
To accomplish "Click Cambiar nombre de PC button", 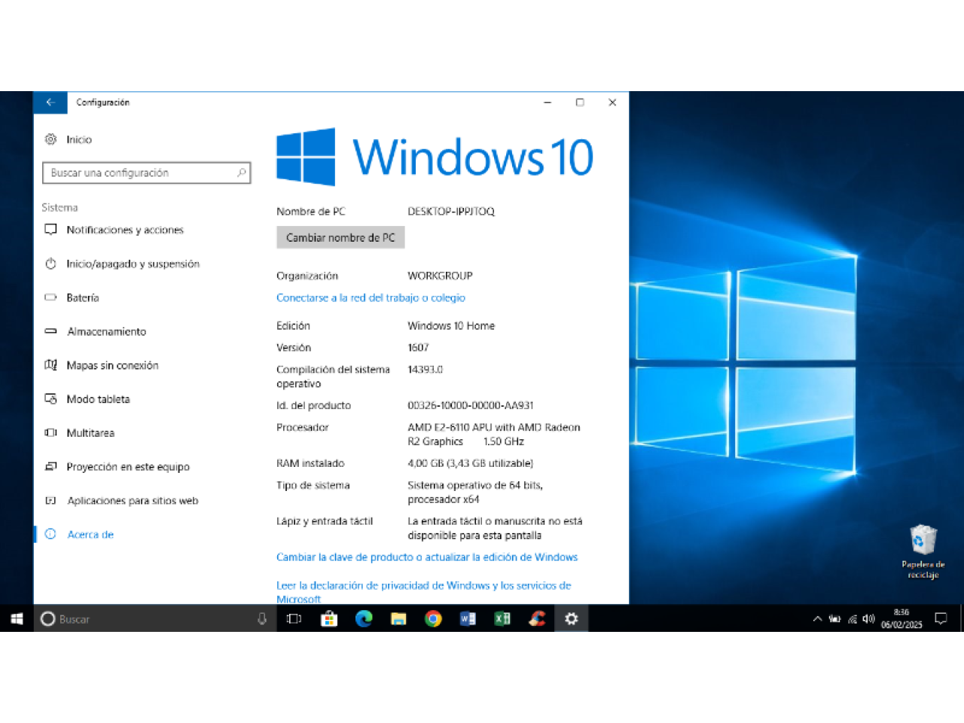I will (340, 237).
